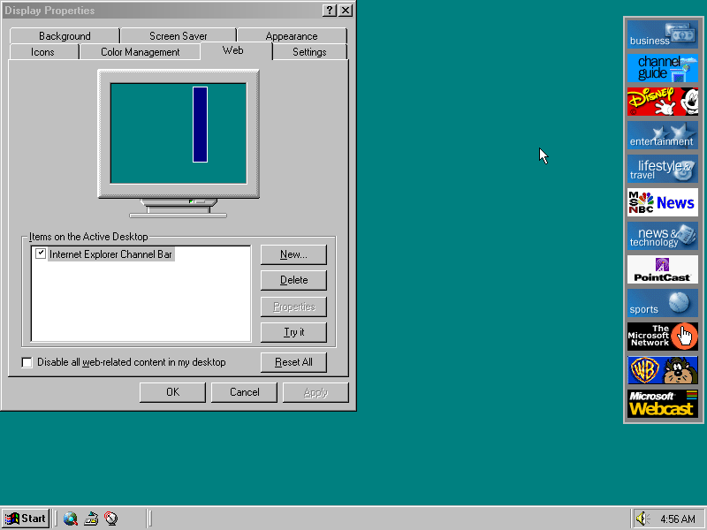The height and width of the screenshot is (530, 707).
Task: Launch the Disney channel
Action: point(662,102)
